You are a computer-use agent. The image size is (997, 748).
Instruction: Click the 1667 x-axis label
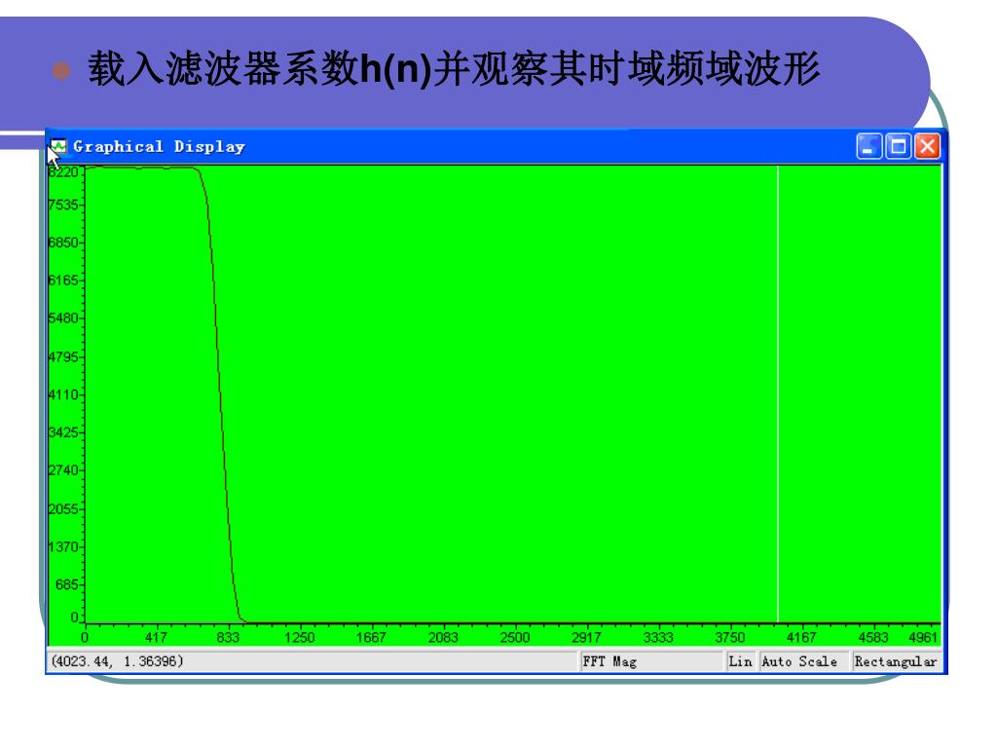371,637
